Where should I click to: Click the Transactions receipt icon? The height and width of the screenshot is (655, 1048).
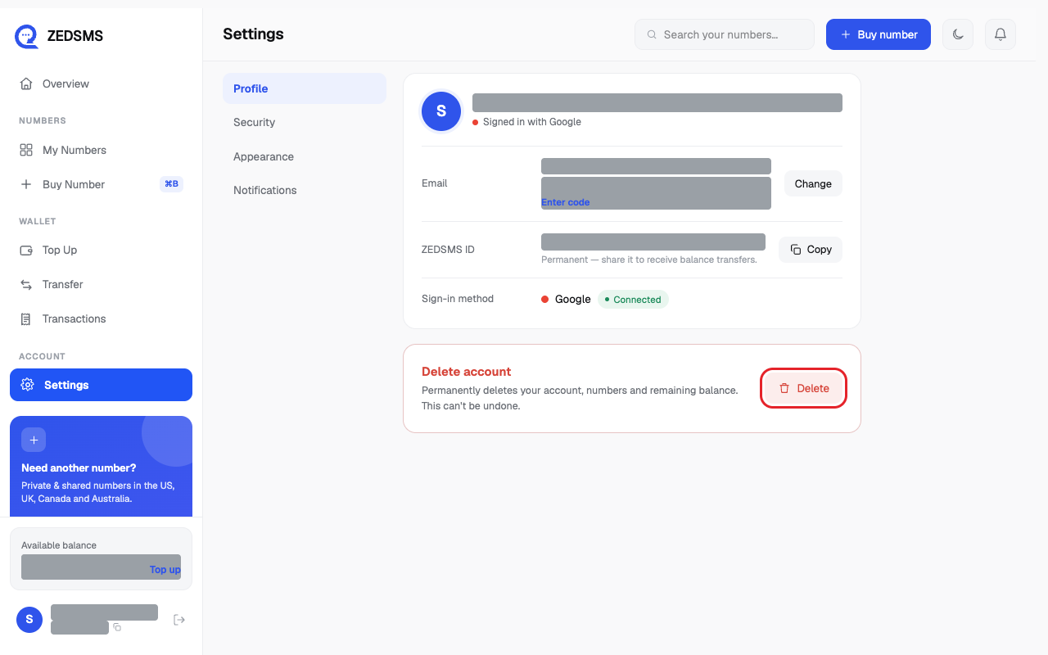click(26, 318)
